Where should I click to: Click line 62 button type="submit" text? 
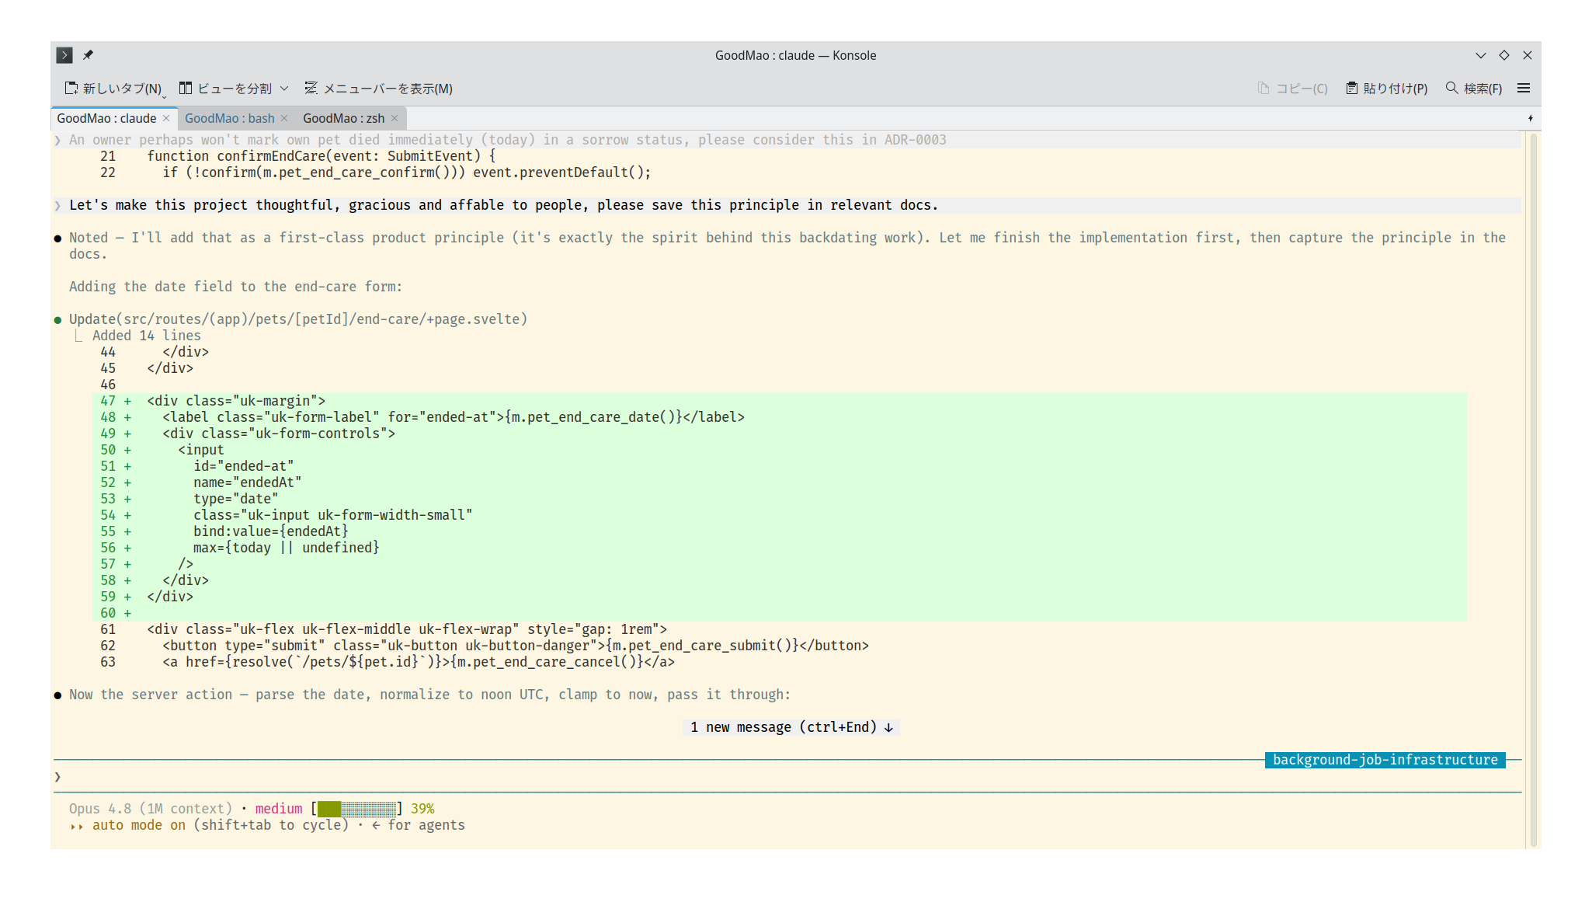(x=516, y=646)
